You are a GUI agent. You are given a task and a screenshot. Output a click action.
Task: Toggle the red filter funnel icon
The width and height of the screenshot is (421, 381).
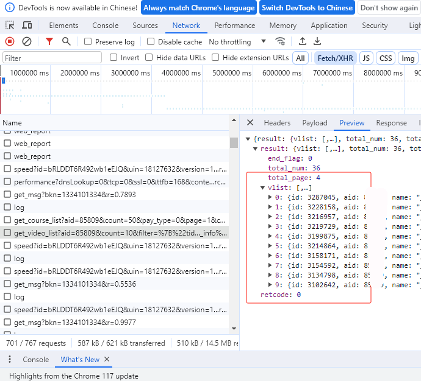(49, 41)
